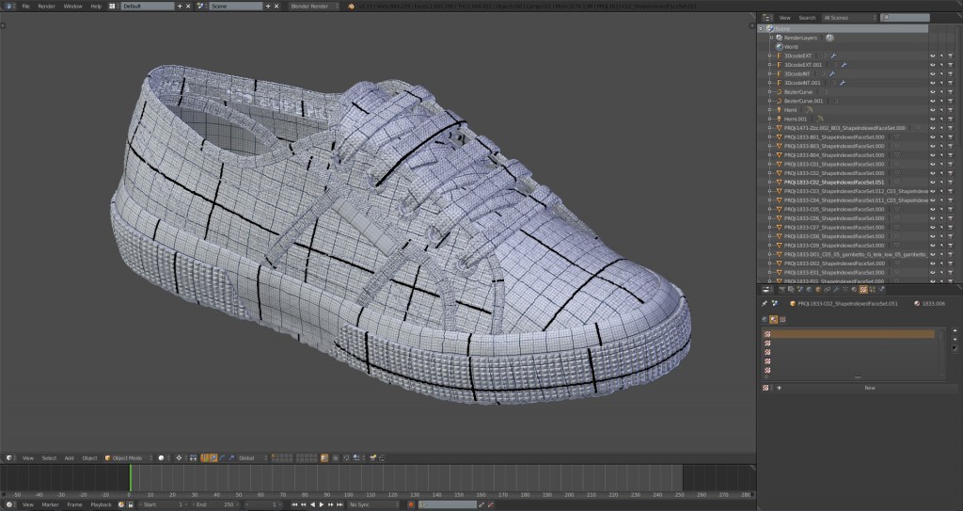Click the viewport shading sphere icon
Viewport: 963px width, 511px height.
click(x=161, y=458)
